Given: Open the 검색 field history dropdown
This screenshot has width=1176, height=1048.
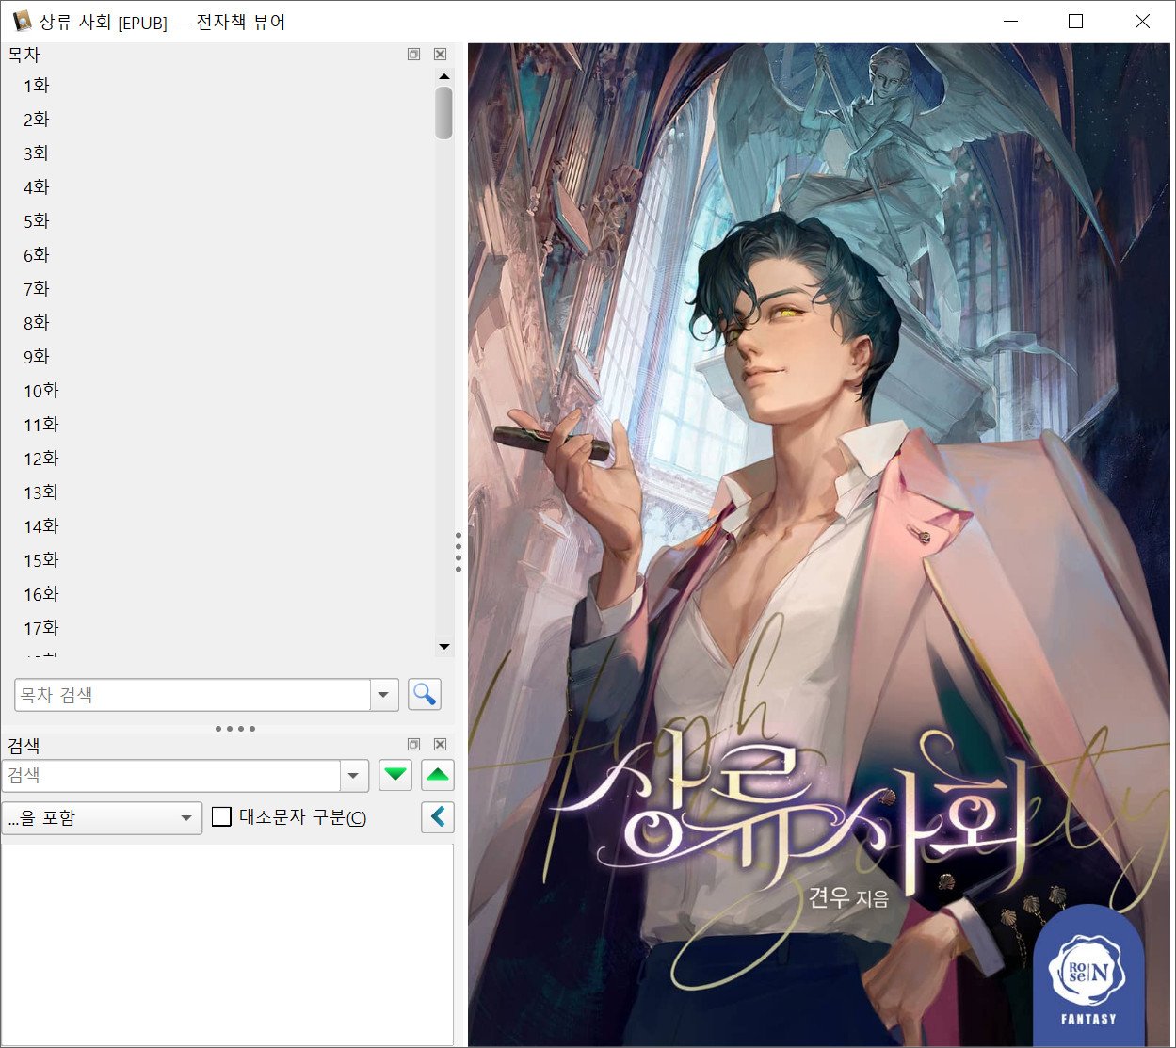Looking at the screenshot, I should [x=354, y=776].
